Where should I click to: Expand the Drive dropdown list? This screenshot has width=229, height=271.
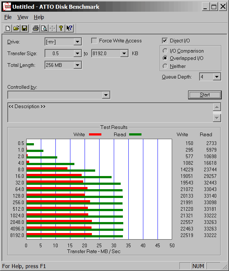[77, 42]
